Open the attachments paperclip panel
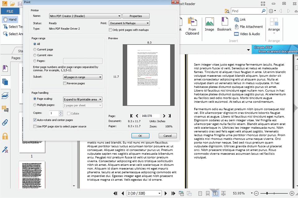Image resolution: width=298 pixels, height=198 pixels. coord(5,122)
